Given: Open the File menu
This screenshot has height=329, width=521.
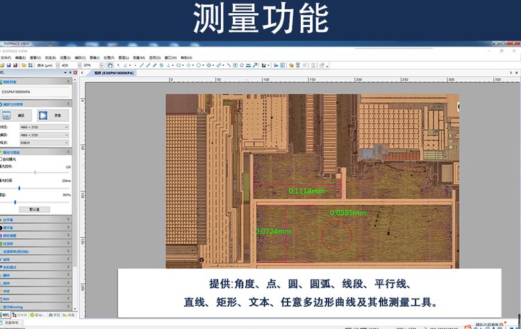Looking at the screenshot, I should [x=6, y=57].
